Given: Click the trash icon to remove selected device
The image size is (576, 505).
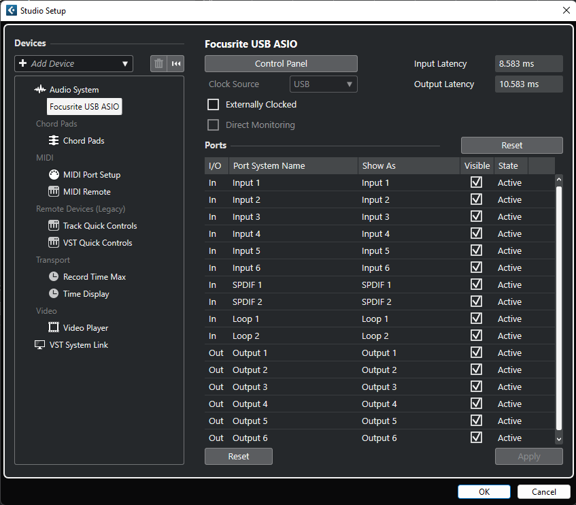Looking at the screenshot, I should coord(158,63).
